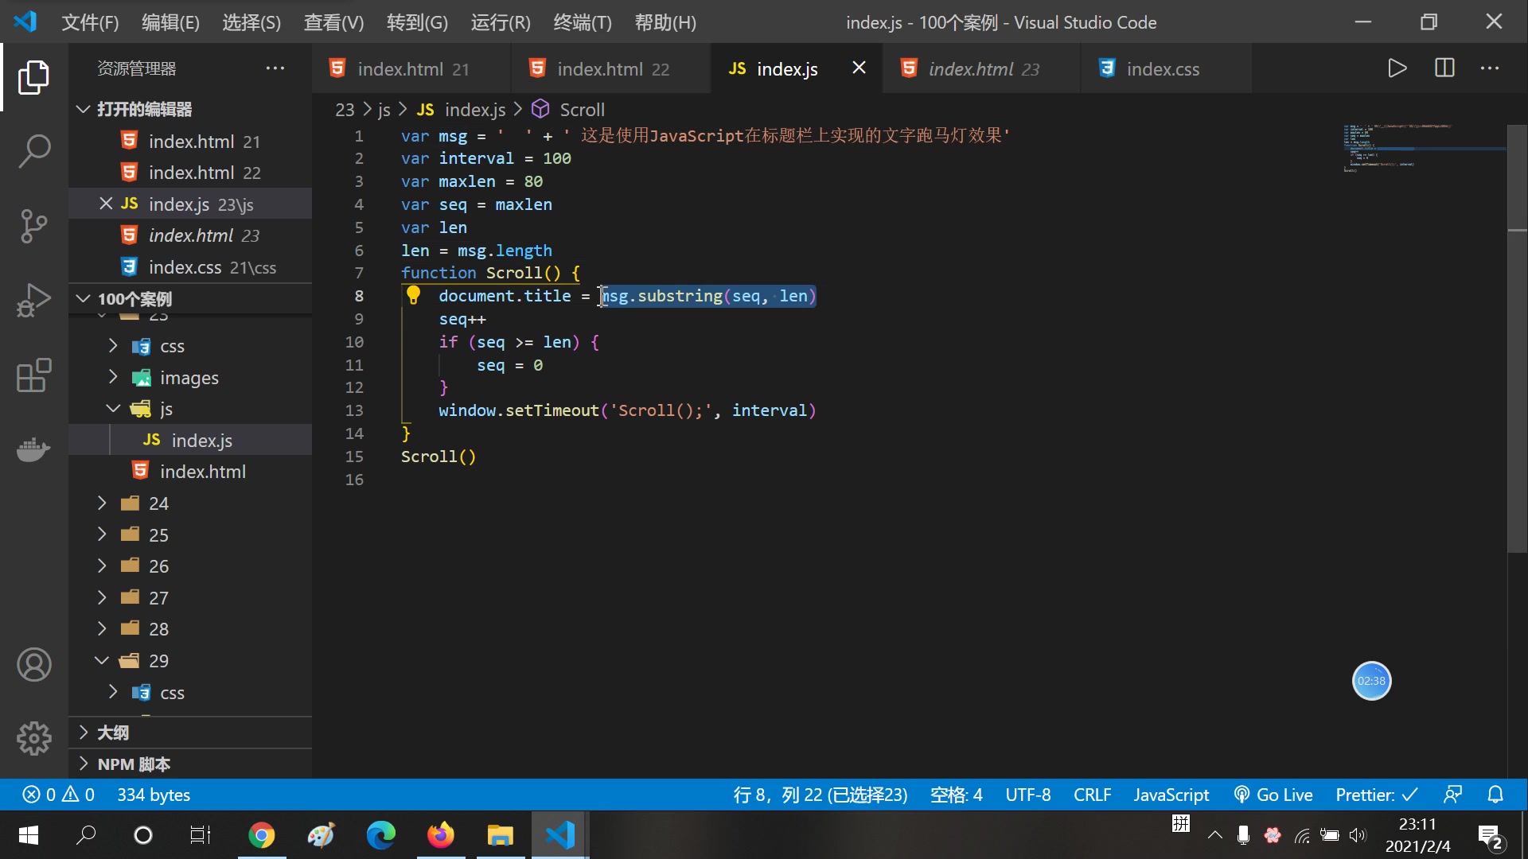The height and width of the screenshot is (859, 1528).
Task: Split the editor to the right
Action: [1444, 68]
